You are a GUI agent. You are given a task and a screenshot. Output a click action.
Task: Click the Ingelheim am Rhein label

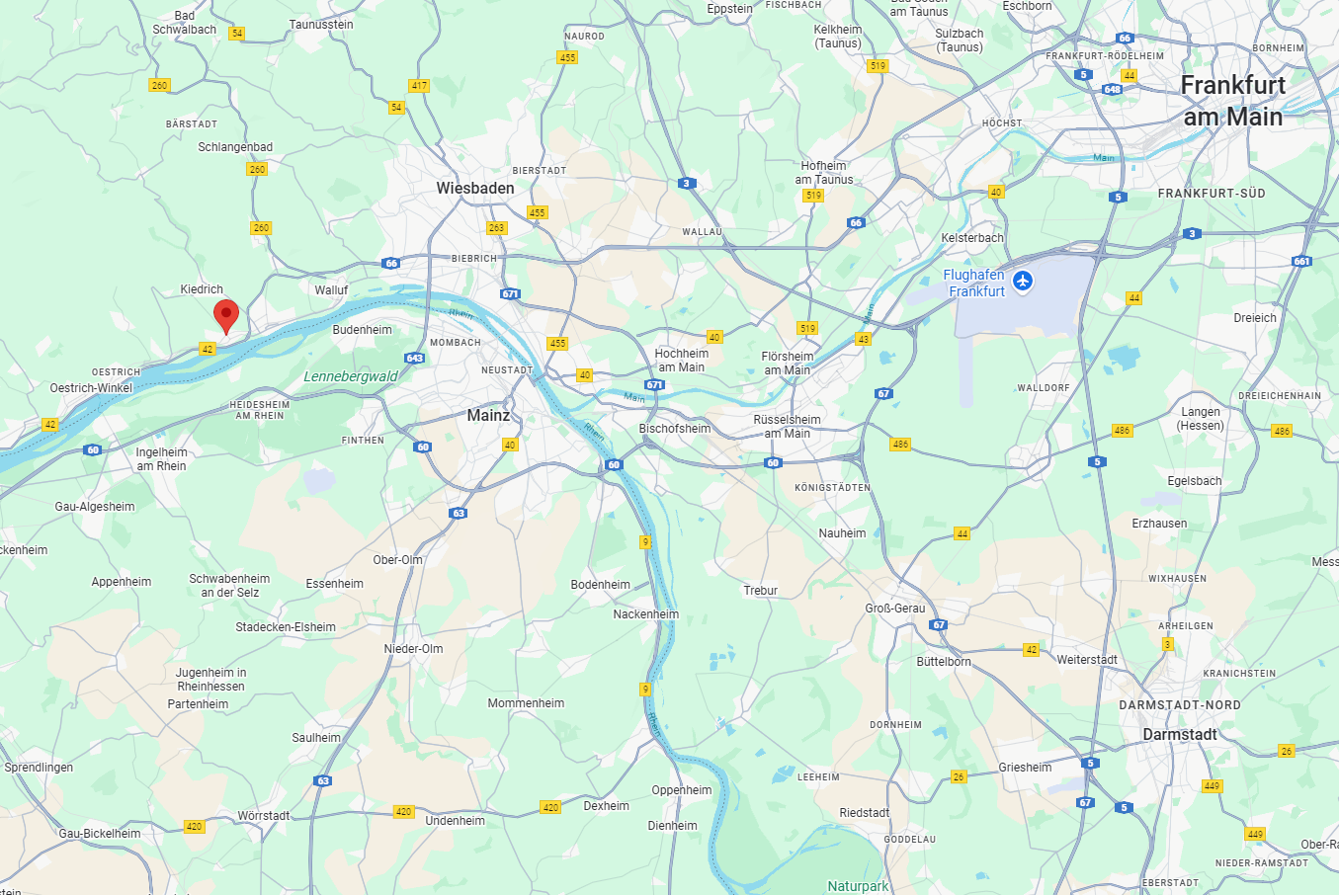(161, 458)
